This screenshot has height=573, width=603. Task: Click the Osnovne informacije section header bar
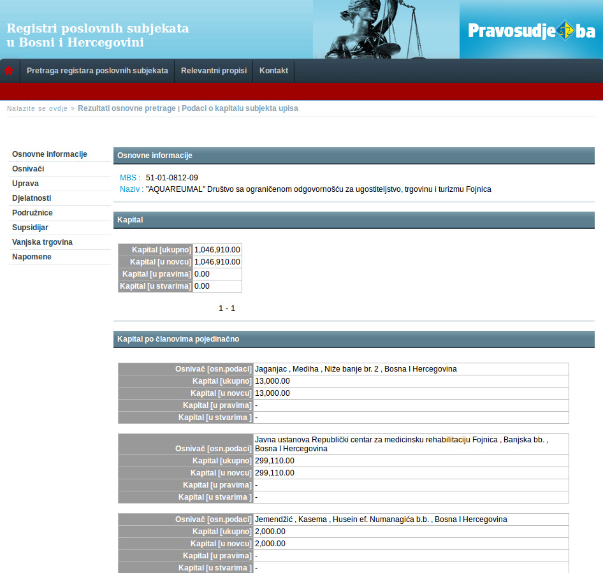point(354,156)
